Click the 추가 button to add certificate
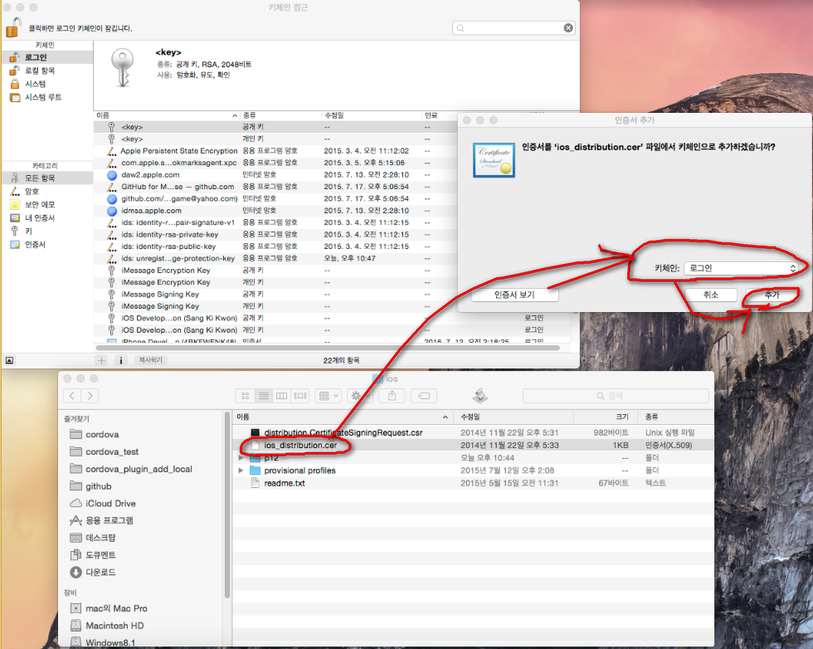The width and height of the screenshot is (813, 649). pos(772,295)
